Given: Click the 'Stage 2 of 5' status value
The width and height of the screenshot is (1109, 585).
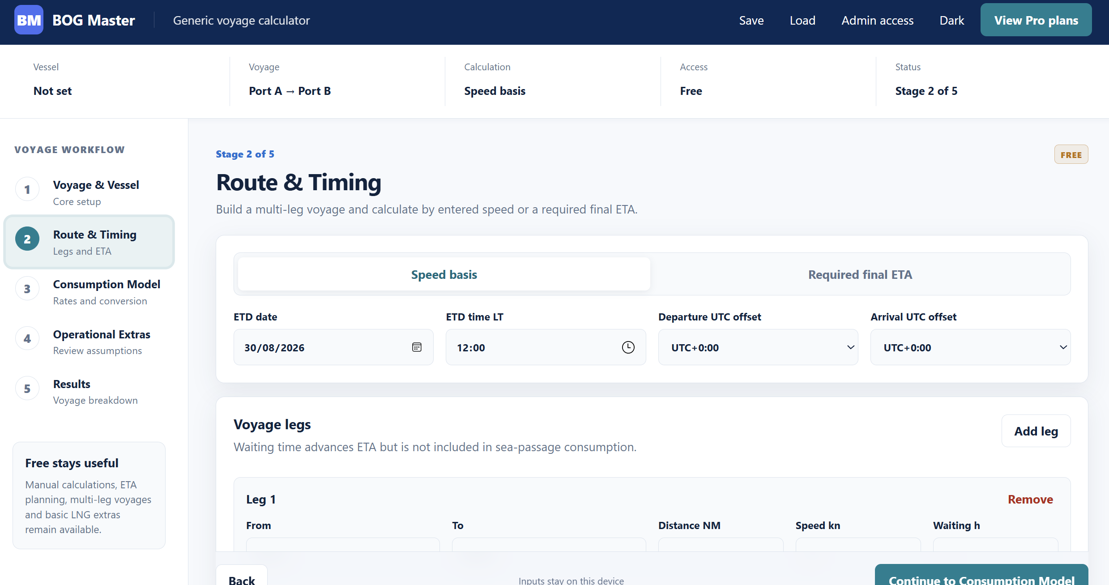Looking at the screenshot, I should [x=926, y=91].
